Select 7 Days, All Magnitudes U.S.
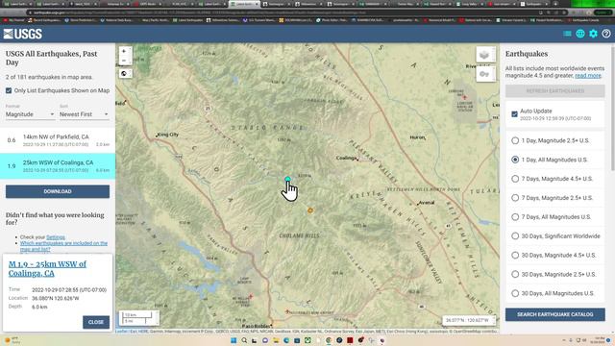 pos(515,217)
